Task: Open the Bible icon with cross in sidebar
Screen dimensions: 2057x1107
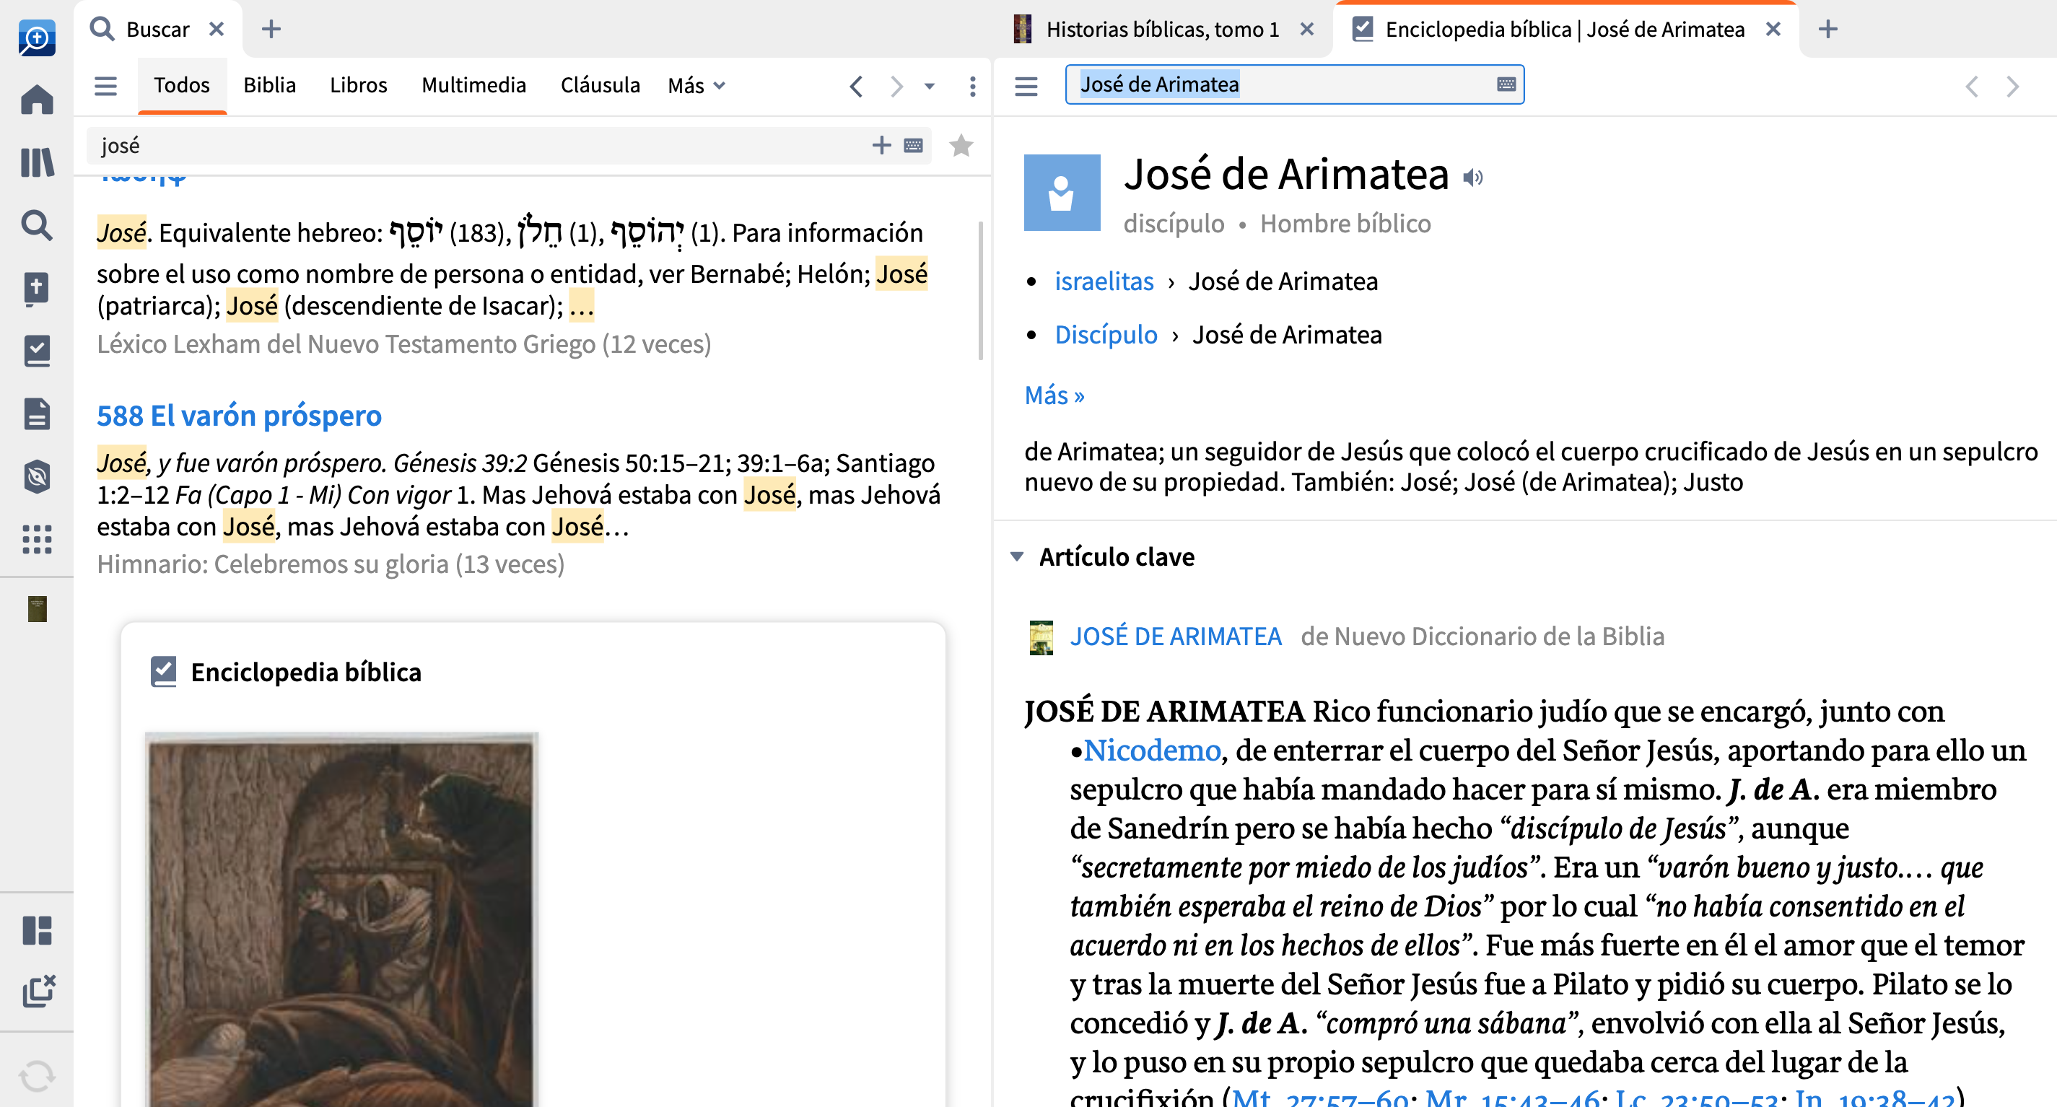Action: coord(37,289)
